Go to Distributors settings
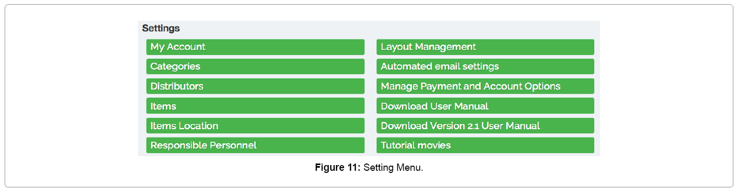Image resolution: width=737 pixels, height=190 pixels. click(x=255, y=86)
